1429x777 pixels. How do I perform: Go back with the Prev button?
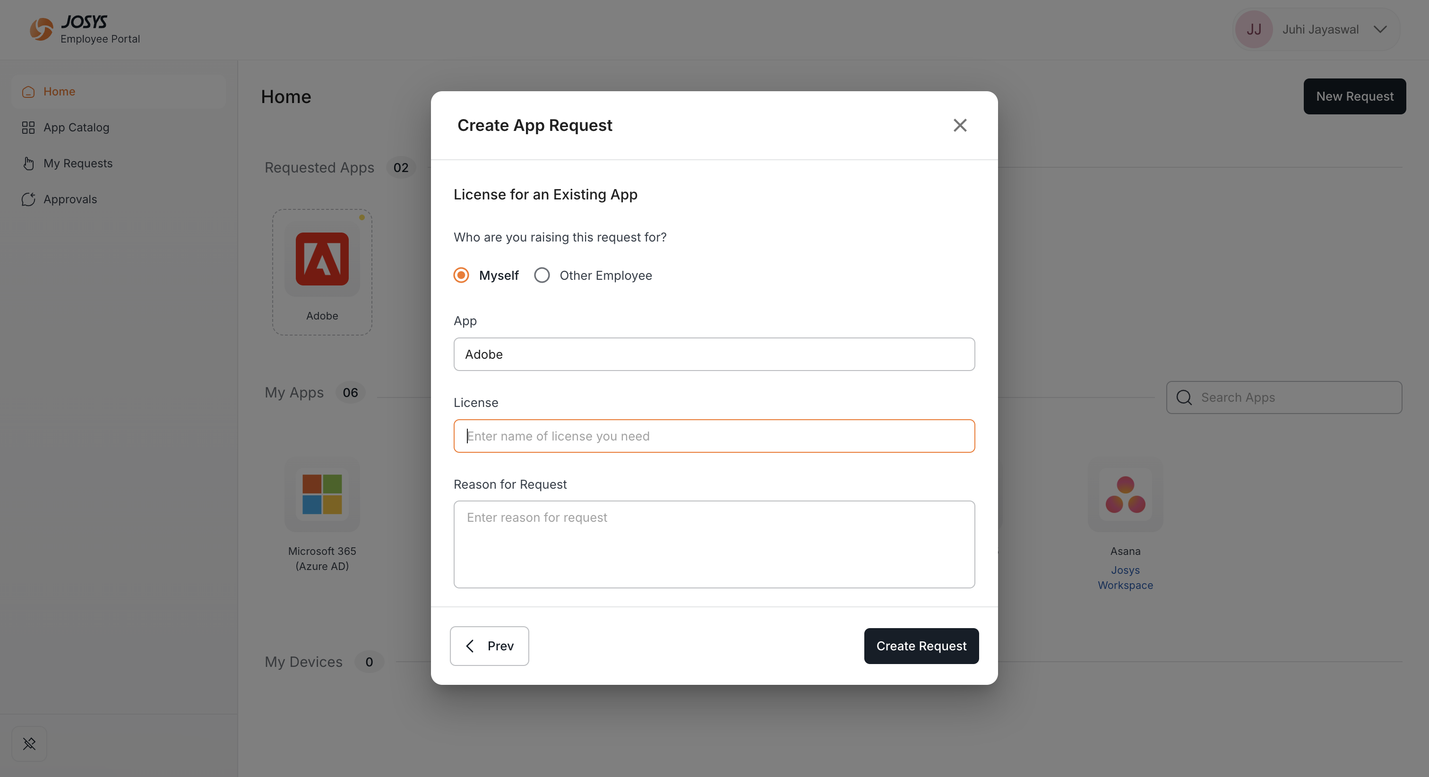point(489,646)
